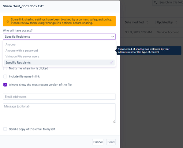
Task: Click the purple checkmark beside Specific Recipients
Action: tap(112, 62)
